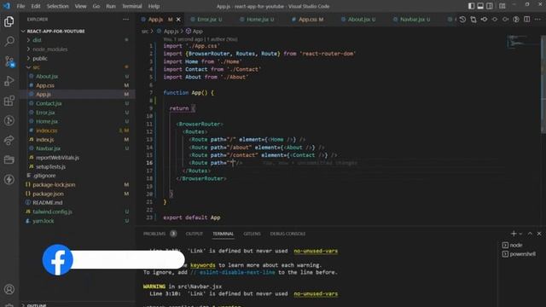Close the terminal panel
The image size is (546, 307).
(539, 234)
